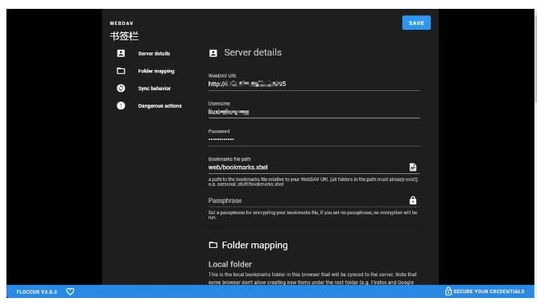Open the Server details menu item
This screenshot has height=302, width=537.
pyautogui.click(x=154, y=53)
